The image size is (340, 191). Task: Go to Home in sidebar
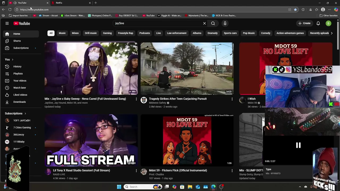pos(21,34)
